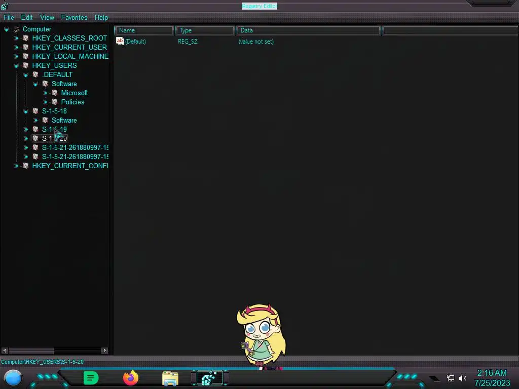Collapse HKEY_USERS arrow

click(x=16, y=66)
